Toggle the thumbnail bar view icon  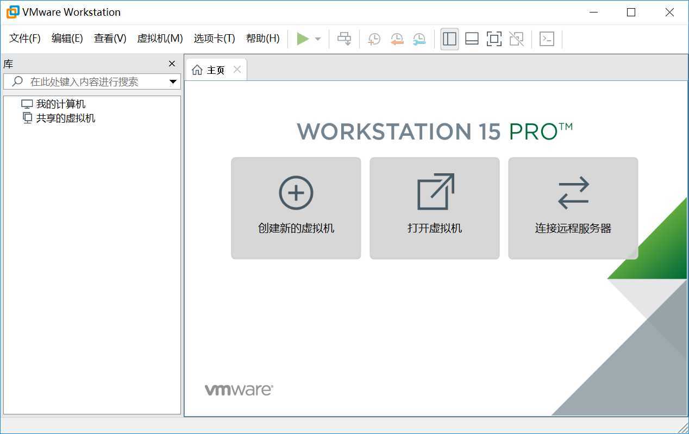click(472, 39)
